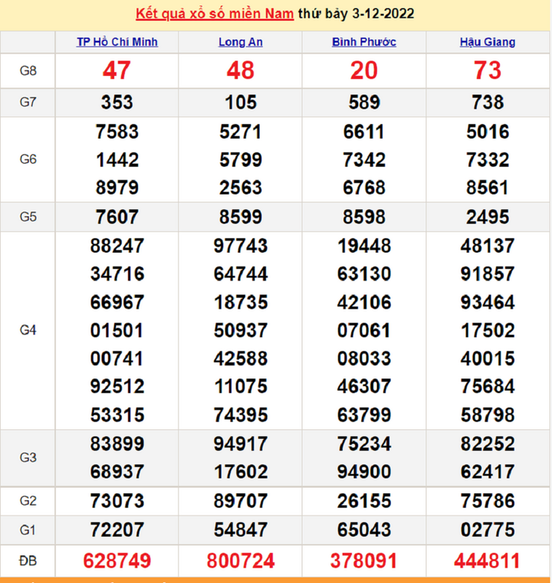Click G8 result 20 for Bình Phước

click(364, 70)
